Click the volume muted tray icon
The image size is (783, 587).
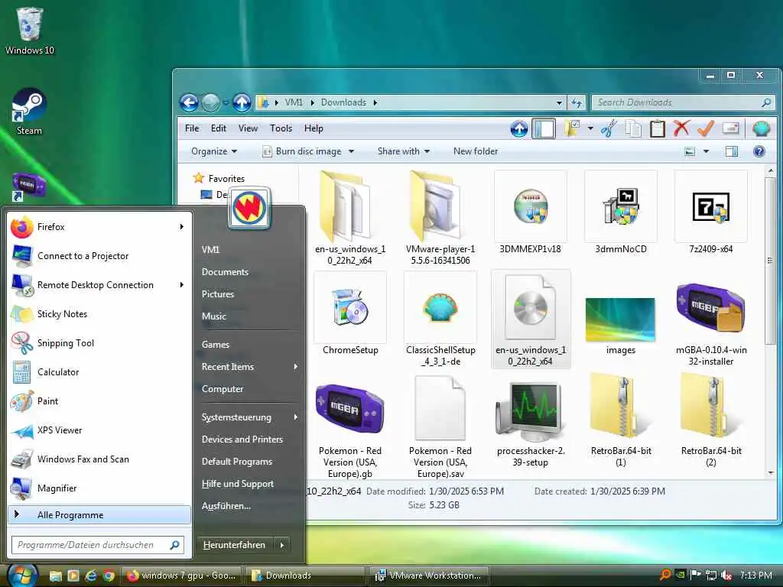pyautogui.click(x=726, y=576)
